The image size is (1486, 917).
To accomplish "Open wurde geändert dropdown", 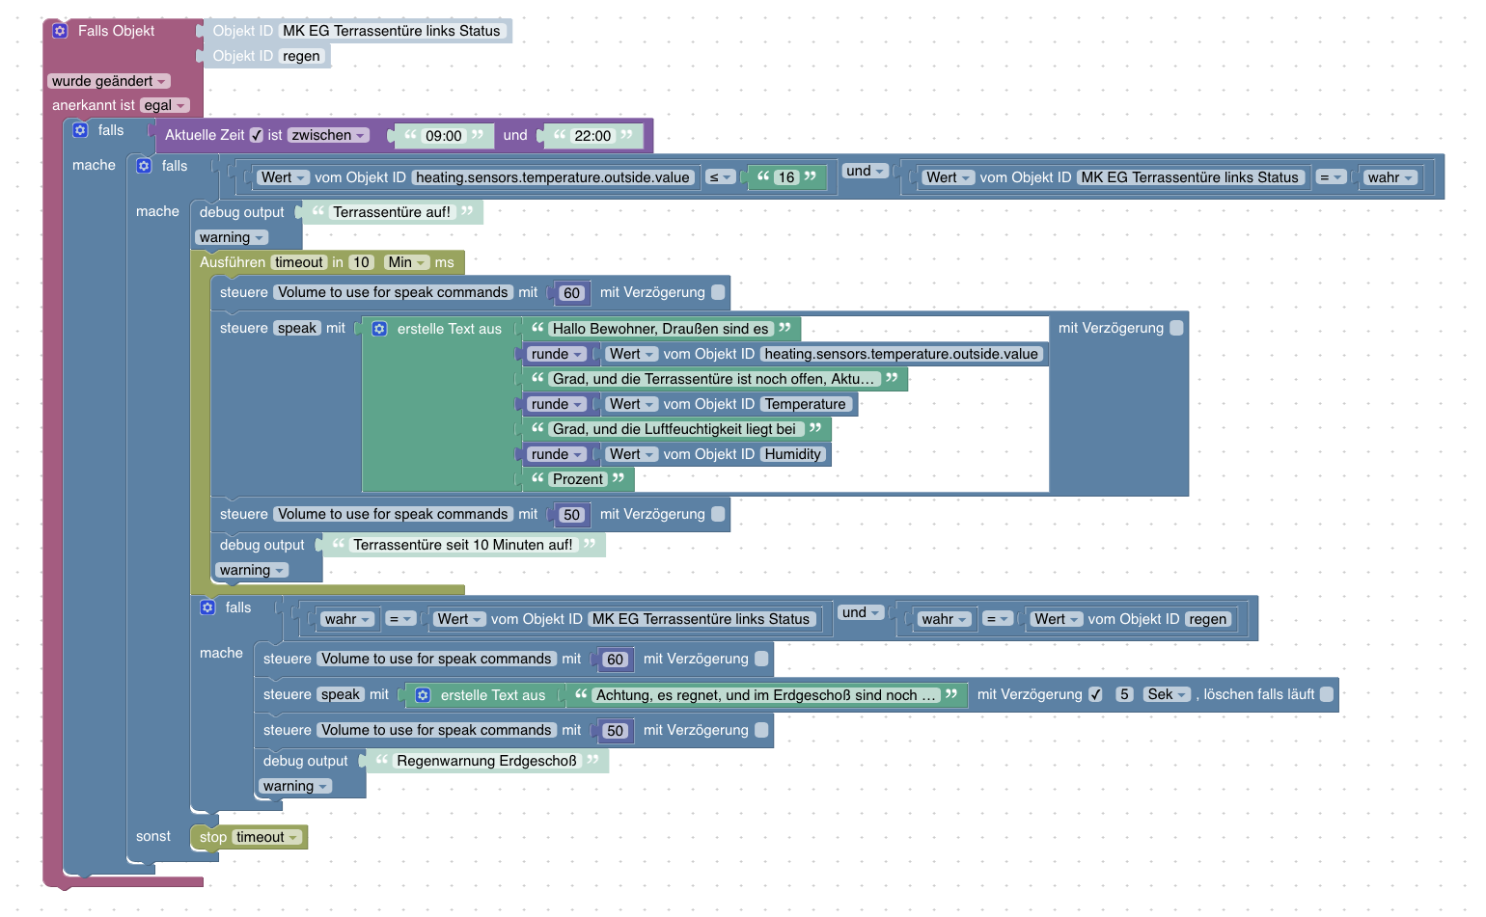I will coord(109,81).
